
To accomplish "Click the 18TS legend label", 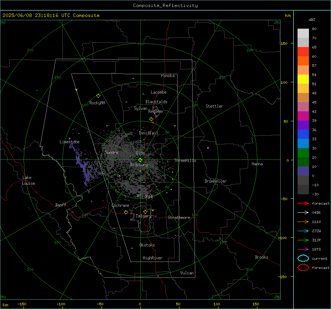I will point(316,249).
